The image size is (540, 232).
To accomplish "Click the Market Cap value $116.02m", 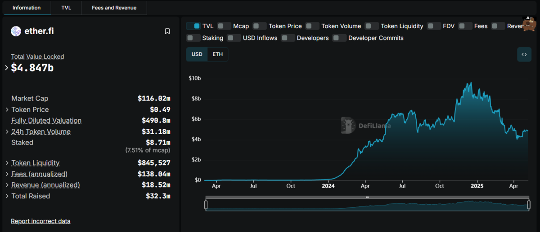I will (x=154, y=98).
